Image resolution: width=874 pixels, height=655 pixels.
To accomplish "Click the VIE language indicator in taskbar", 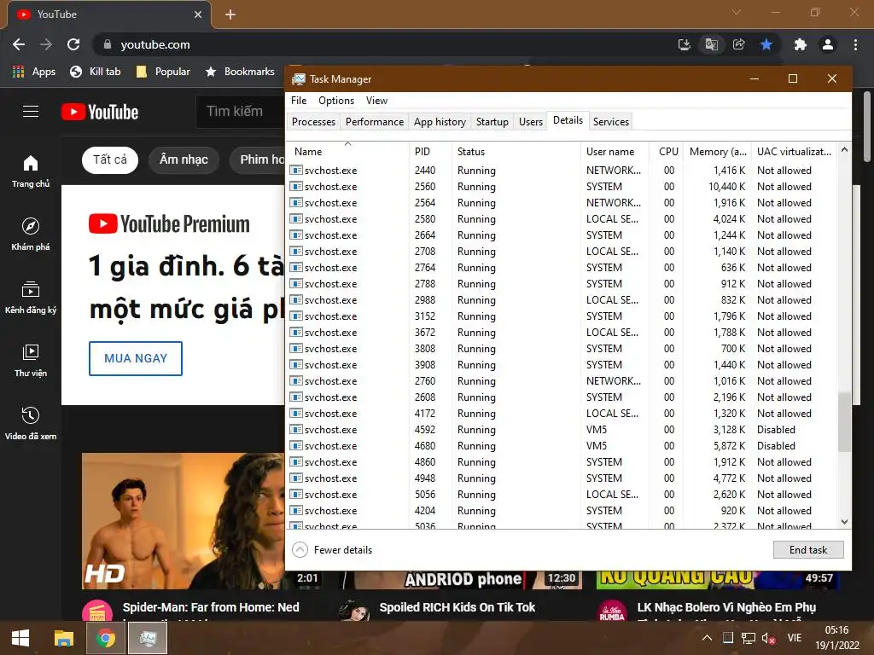I will tap(795, 638).
